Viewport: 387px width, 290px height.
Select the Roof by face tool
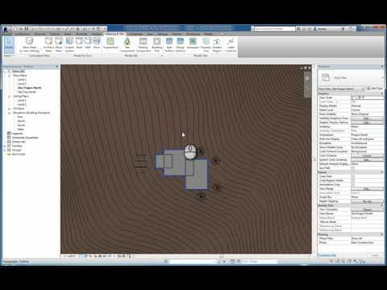(79, 43)
